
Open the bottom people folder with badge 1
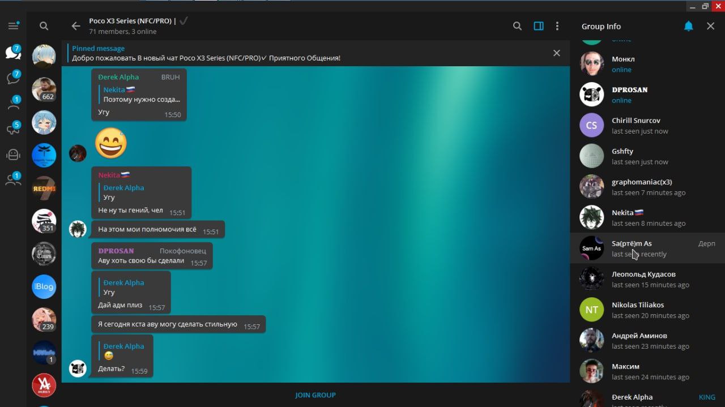(x=13, y=180)
